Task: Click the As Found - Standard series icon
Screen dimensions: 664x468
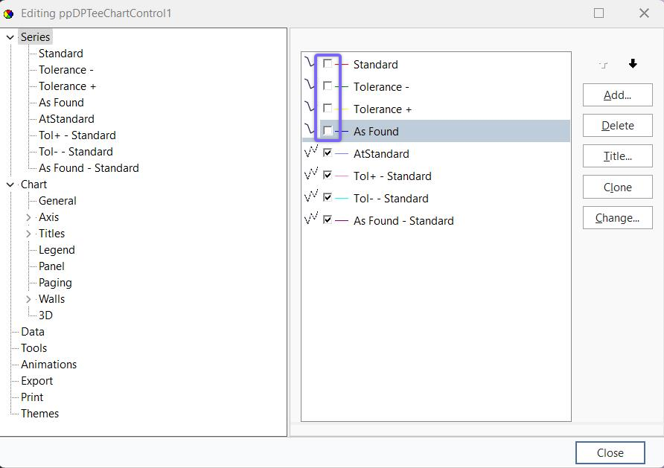Action: pyautogui.click(x=311, y=220)
